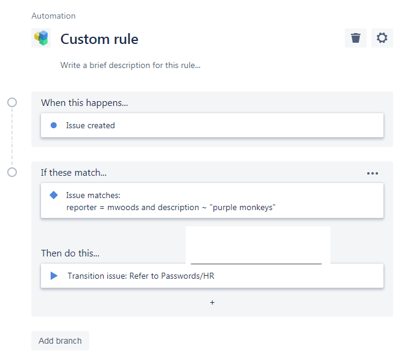Click the blue circle trigger icon
Image resolution: width=413 pixels, height=363 pixels.
(x=54, y=125)
